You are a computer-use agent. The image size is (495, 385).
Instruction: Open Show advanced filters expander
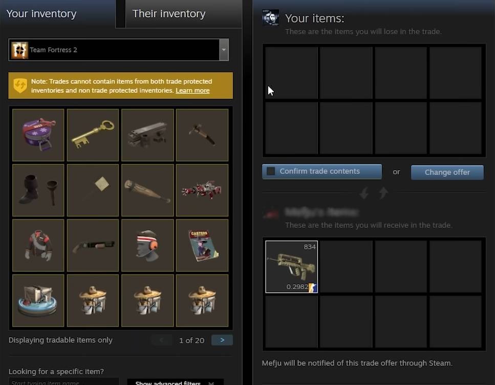[x=175, y=382]
